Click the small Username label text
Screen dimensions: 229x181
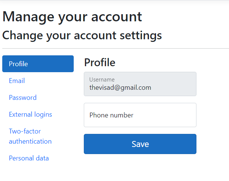point(102,79)
